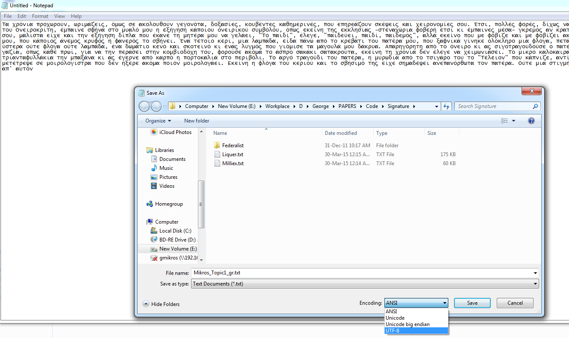This screenshot has width=569, height=338.
Task: Select Computer in navigation pane
Action: tap(167, 222)
